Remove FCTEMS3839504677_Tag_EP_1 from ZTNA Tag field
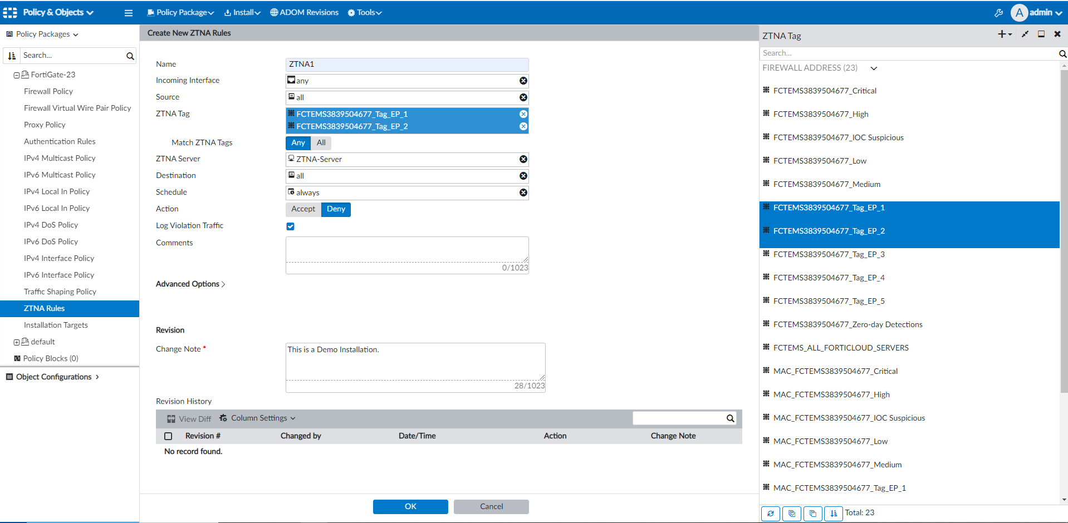 pos(523,114)
